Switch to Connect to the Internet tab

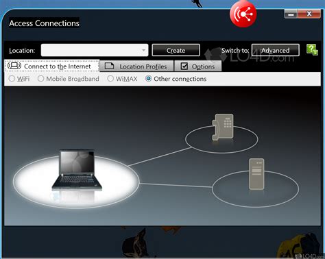click(x=52, y=66)
